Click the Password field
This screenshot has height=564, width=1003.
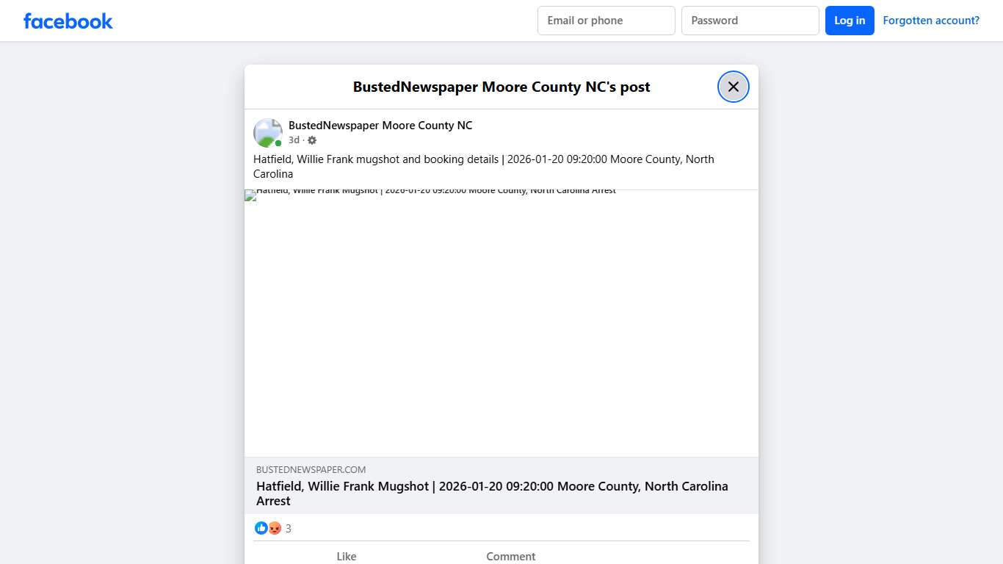tap(750, 21)
